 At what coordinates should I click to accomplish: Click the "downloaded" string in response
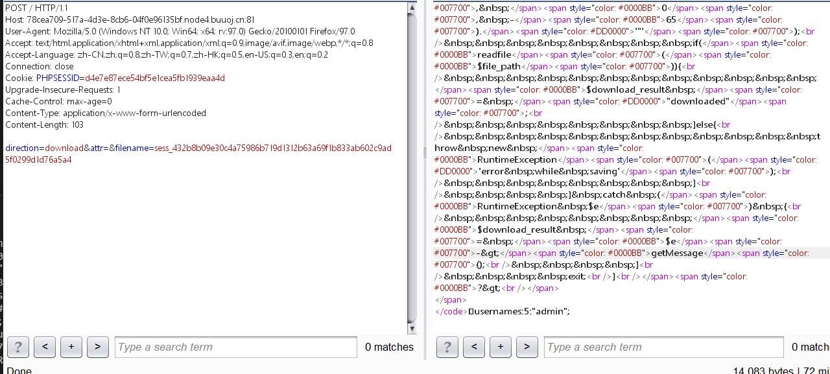click(x=699, y=101)
